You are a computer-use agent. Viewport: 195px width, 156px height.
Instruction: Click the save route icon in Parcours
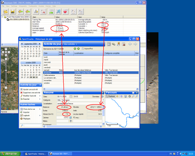[126, 96]
